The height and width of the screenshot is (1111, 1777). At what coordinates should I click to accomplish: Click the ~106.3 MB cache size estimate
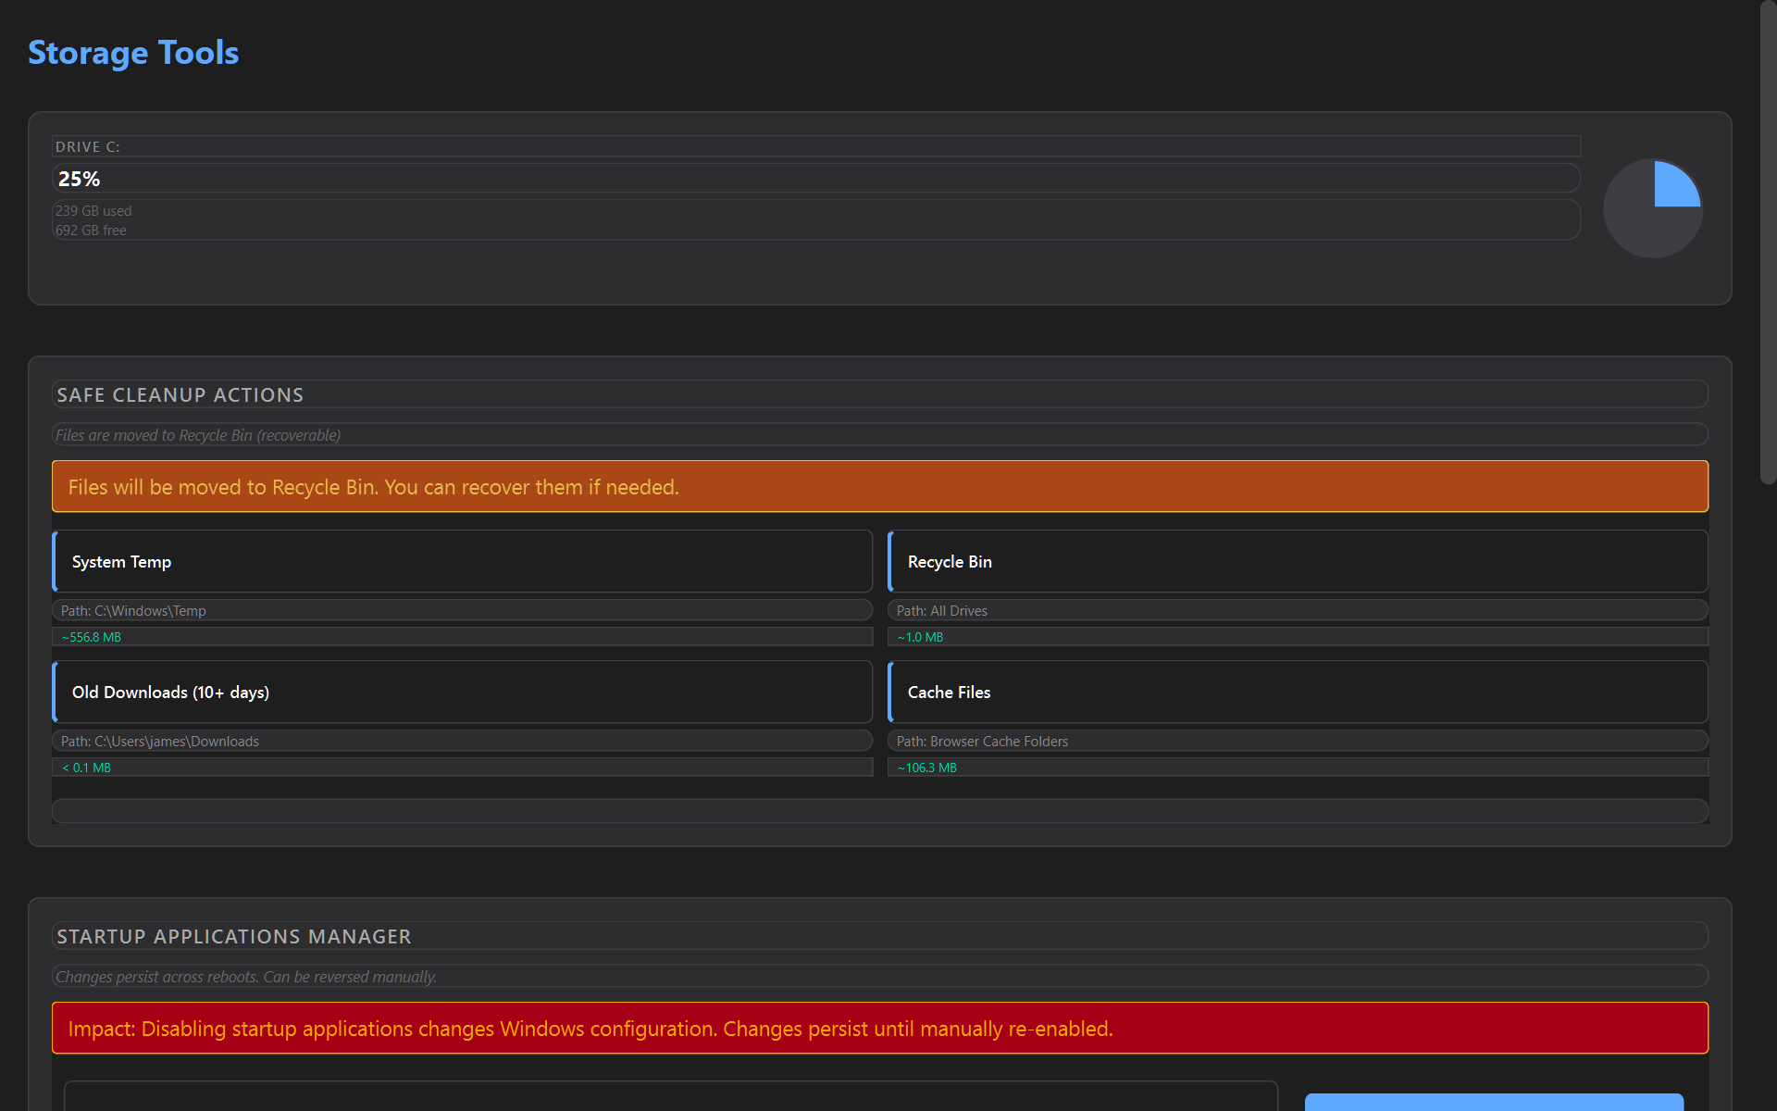pos(927,768)
